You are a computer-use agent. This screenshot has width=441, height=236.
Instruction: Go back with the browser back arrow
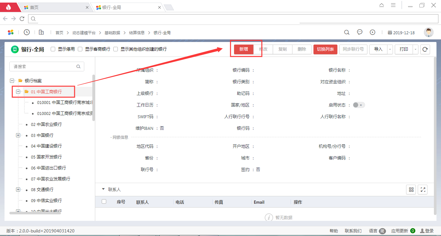5,19
